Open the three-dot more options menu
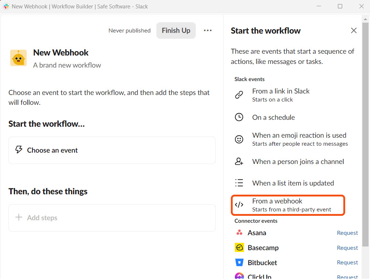The width and height of the screenshot is (370, 279). tap(208, 30)
